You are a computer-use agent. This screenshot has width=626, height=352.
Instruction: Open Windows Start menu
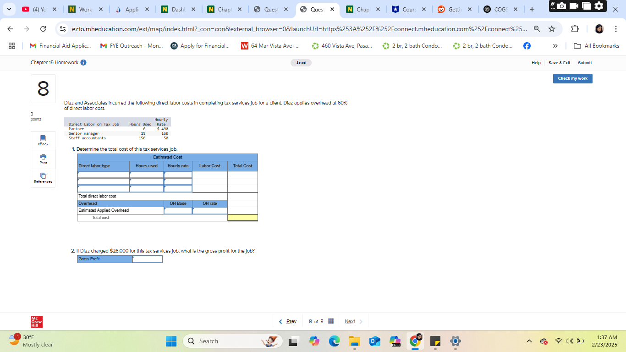[171, 341]
